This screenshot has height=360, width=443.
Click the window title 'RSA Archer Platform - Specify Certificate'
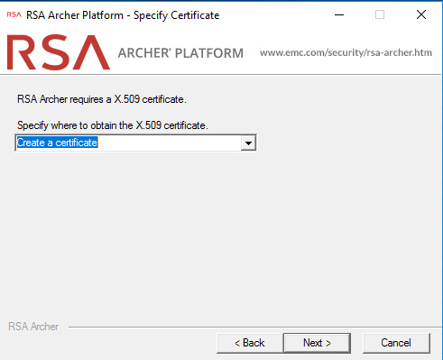click(123, 15)
